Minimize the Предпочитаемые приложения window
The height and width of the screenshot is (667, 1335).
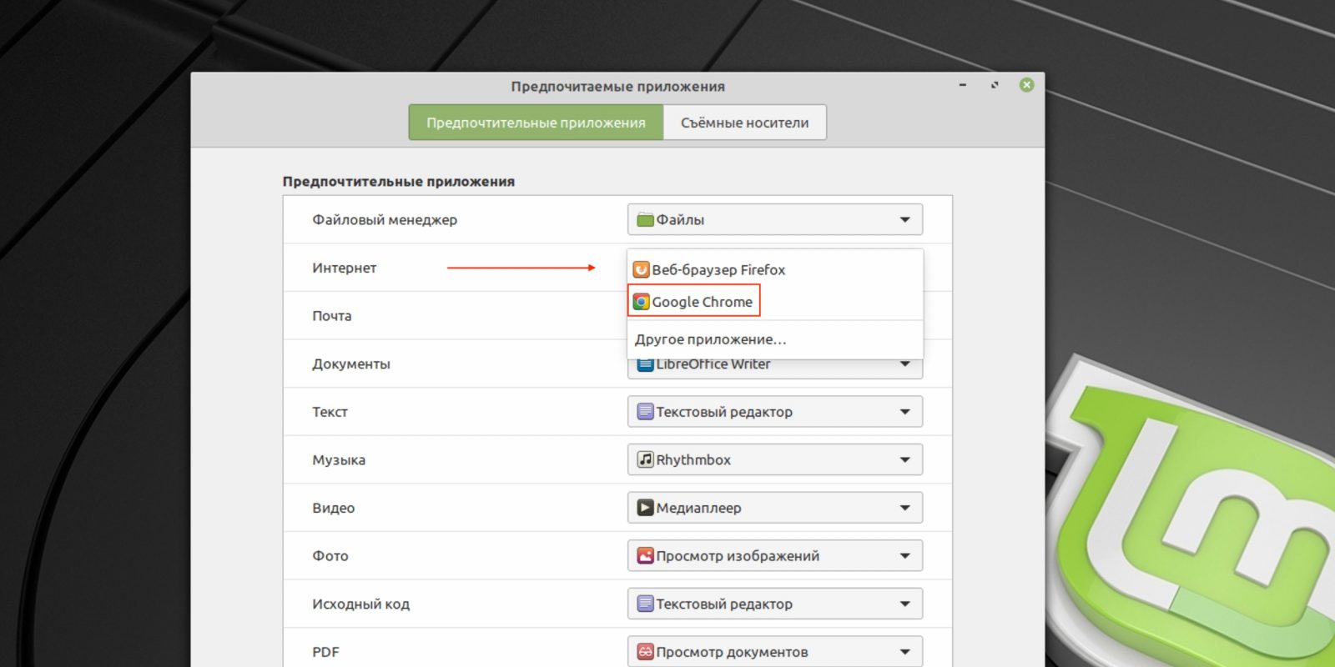coord(963,85)
